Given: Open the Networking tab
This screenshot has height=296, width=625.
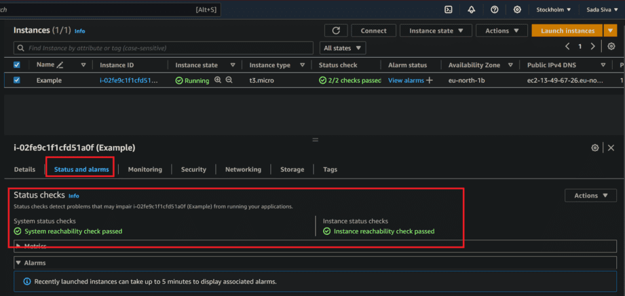Looking at the screenshot, I should coord(243,170).
